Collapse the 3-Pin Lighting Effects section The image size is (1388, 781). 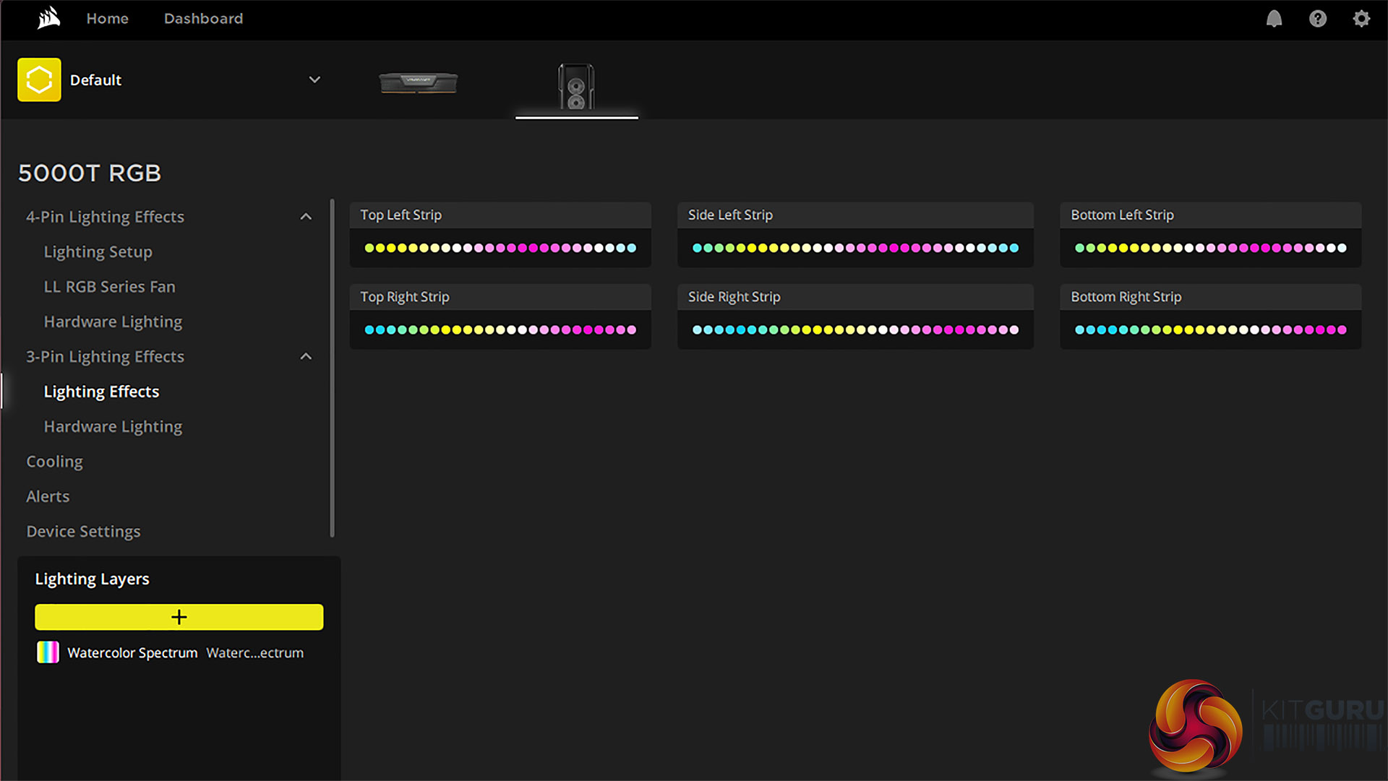(306, 357)
